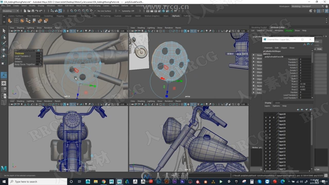Open the No Live Surface field dropdown
Viewport: 329px width, 185px height.
105,11
